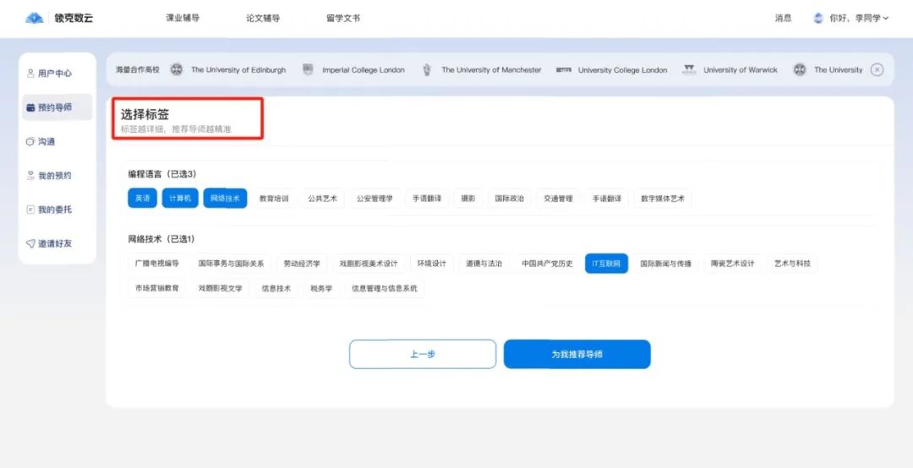Click the University of Manchester logo
913x468 pixels.
(x=427, y=70)
